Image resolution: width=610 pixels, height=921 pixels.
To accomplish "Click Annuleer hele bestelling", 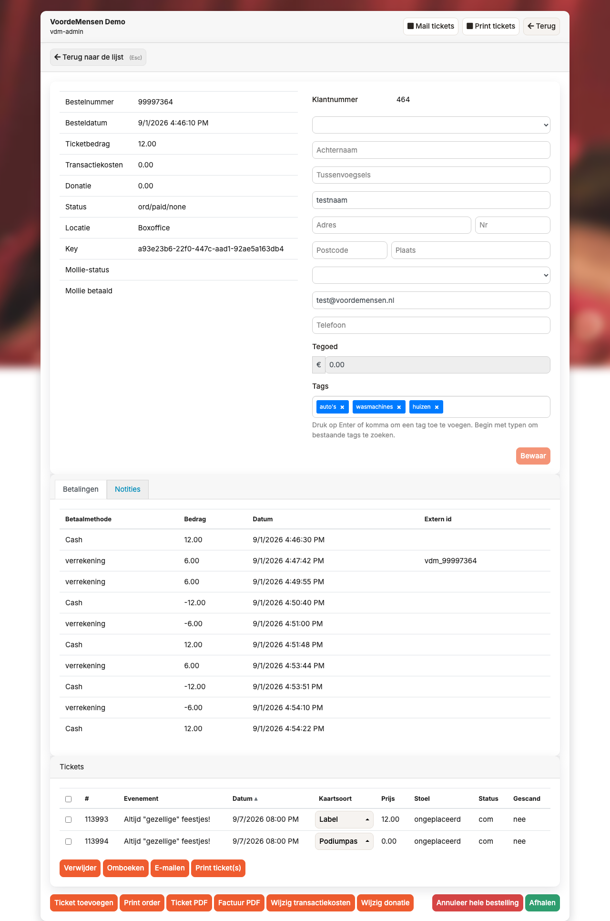I will pyautogui.click(x=478, y=903).
